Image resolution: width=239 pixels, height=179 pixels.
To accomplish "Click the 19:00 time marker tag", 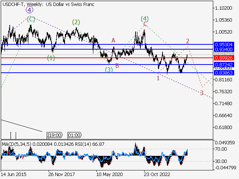I will [x=55, y=135].
